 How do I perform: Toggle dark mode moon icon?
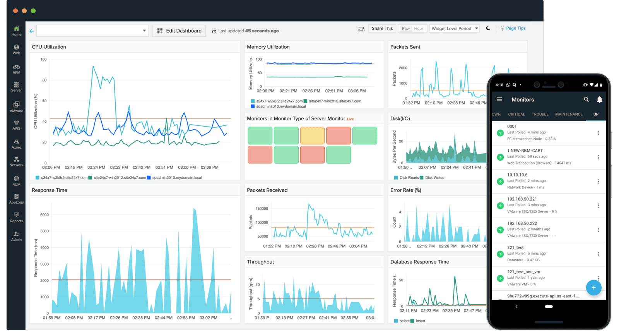(x=488, y=28)
